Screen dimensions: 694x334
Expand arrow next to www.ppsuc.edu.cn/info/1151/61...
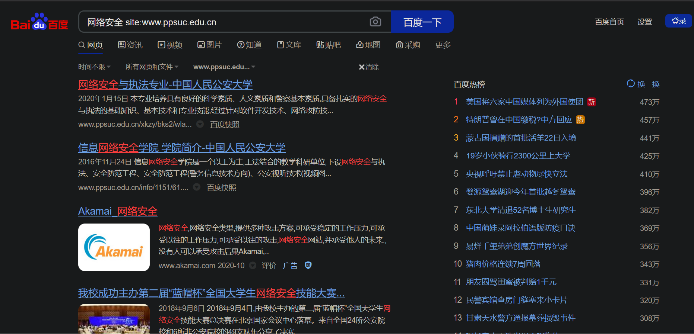(x=197, y=187)
